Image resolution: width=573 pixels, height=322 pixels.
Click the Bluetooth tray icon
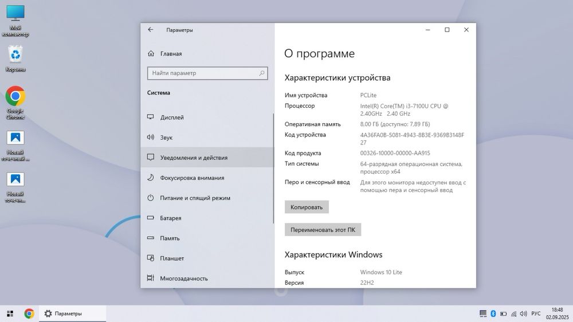coord(493,313)
